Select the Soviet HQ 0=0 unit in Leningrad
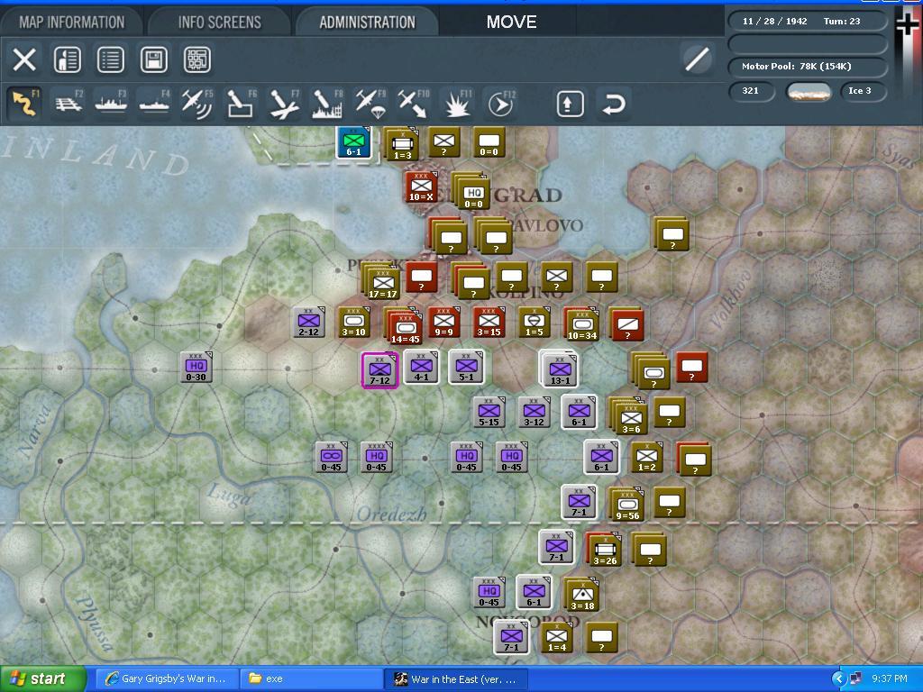The width and height of the screenshot is (923, 692). coord(471,191)
